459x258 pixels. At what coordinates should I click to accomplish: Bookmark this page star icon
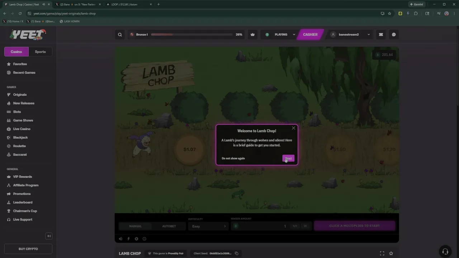click(389, 13)
